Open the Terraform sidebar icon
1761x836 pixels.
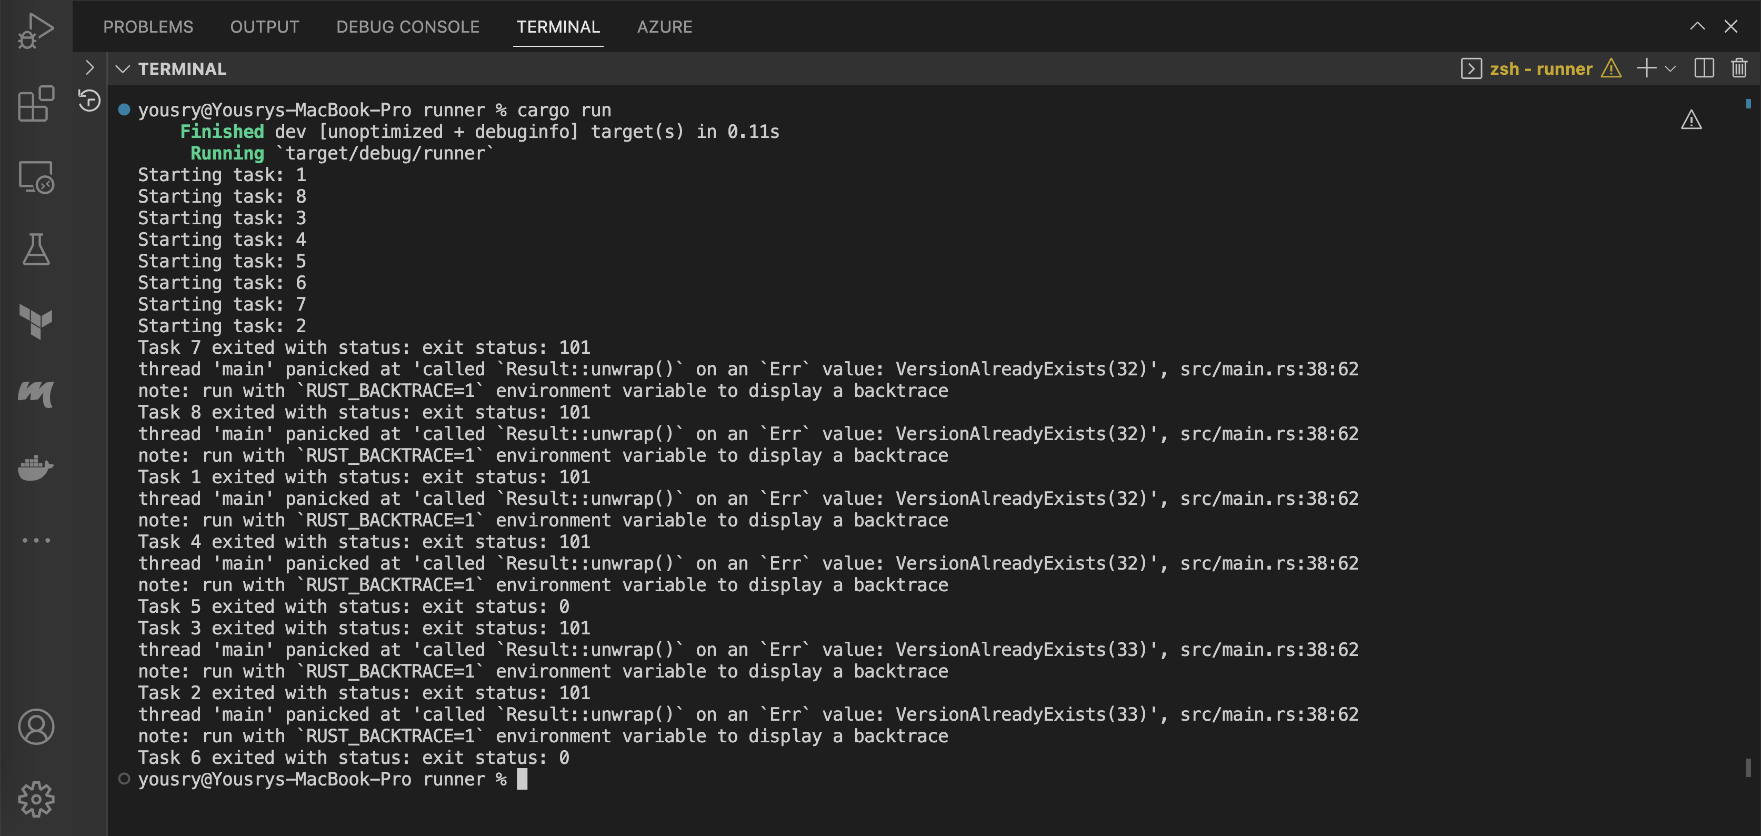click(36, 321)
